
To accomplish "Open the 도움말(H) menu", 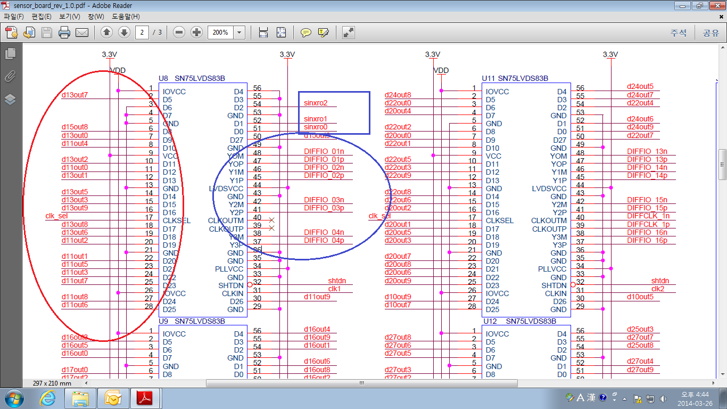I will coord(126,17).
